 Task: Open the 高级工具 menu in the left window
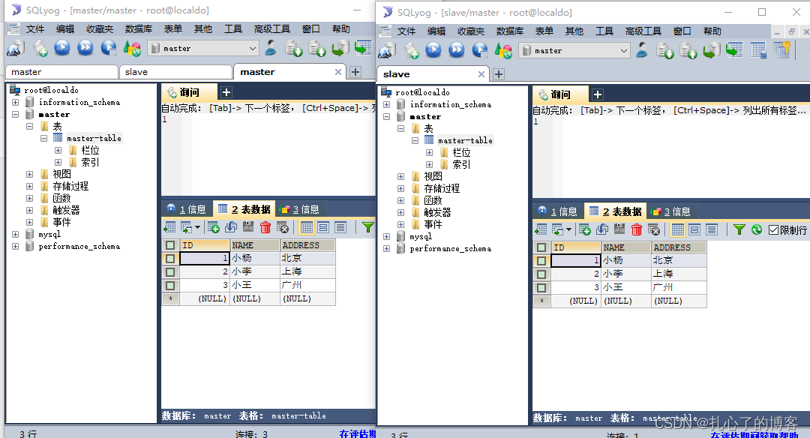pos(272,29)
